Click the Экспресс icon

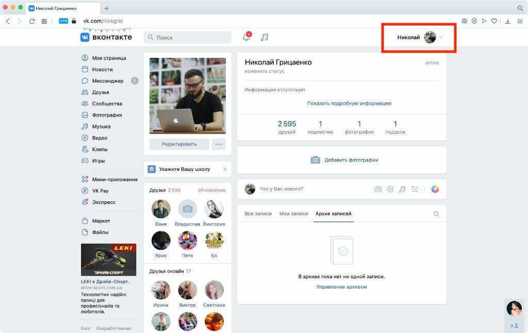click(x=85, y=202)
